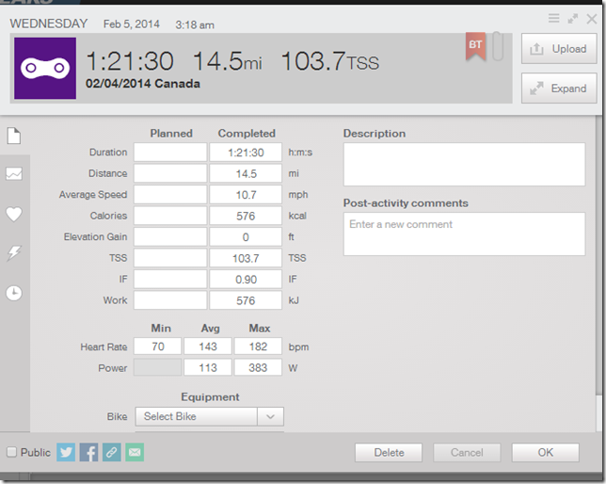Click the Completed Calories field 576

[x=246, y=216]
